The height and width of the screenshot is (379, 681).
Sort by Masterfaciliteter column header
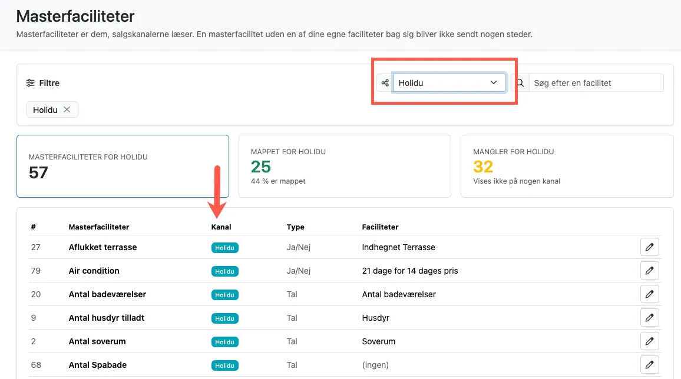click(98, 227)
